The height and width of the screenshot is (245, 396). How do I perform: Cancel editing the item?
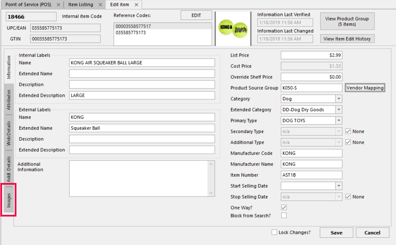tap(372, 233)
